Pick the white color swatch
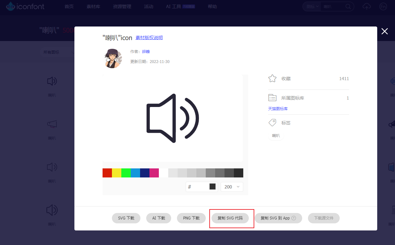Screen dimensions: 395x245 [x=163, y=173]
